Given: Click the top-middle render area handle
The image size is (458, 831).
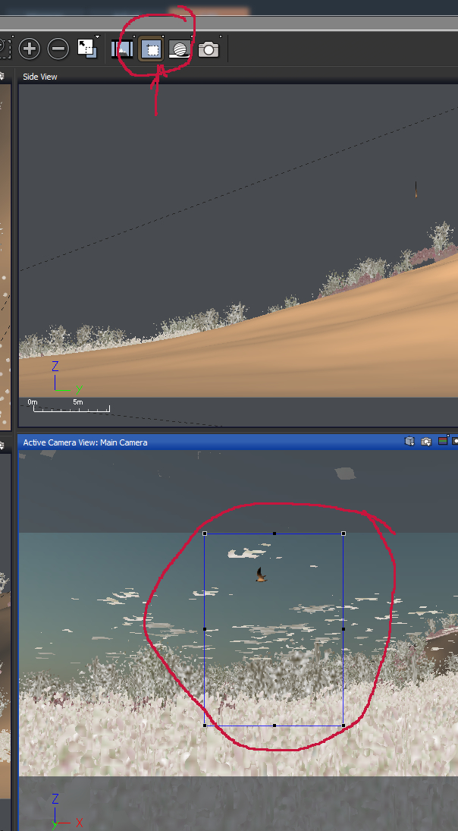Looking at the screenshot, I should click(274, 534).
